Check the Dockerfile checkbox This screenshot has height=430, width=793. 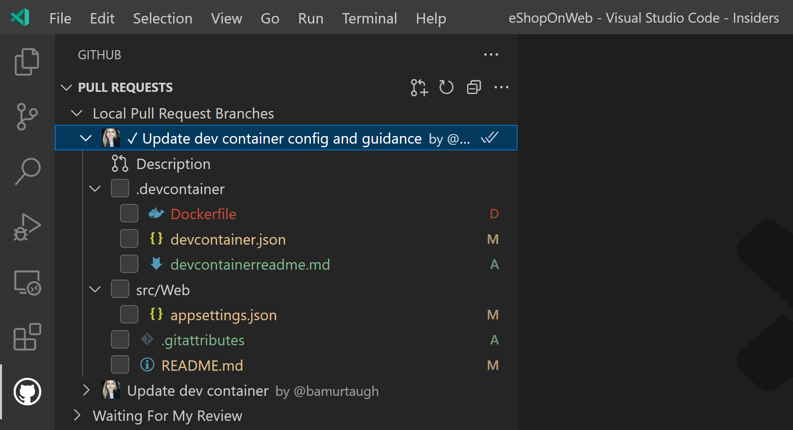[x=129, y=213]
